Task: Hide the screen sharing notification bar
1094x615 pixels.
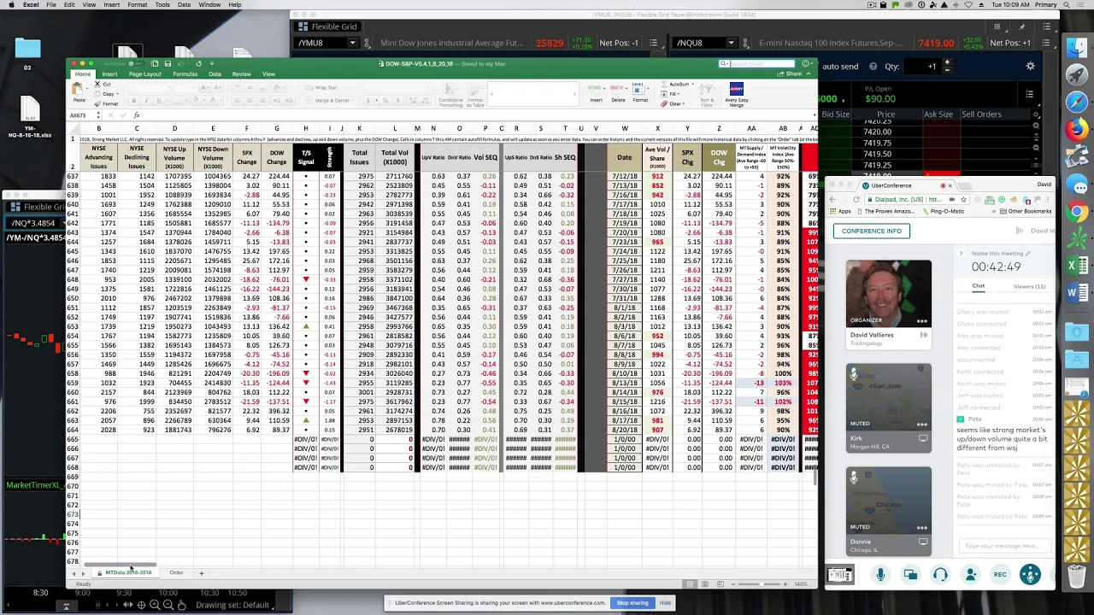Action: 665,603
